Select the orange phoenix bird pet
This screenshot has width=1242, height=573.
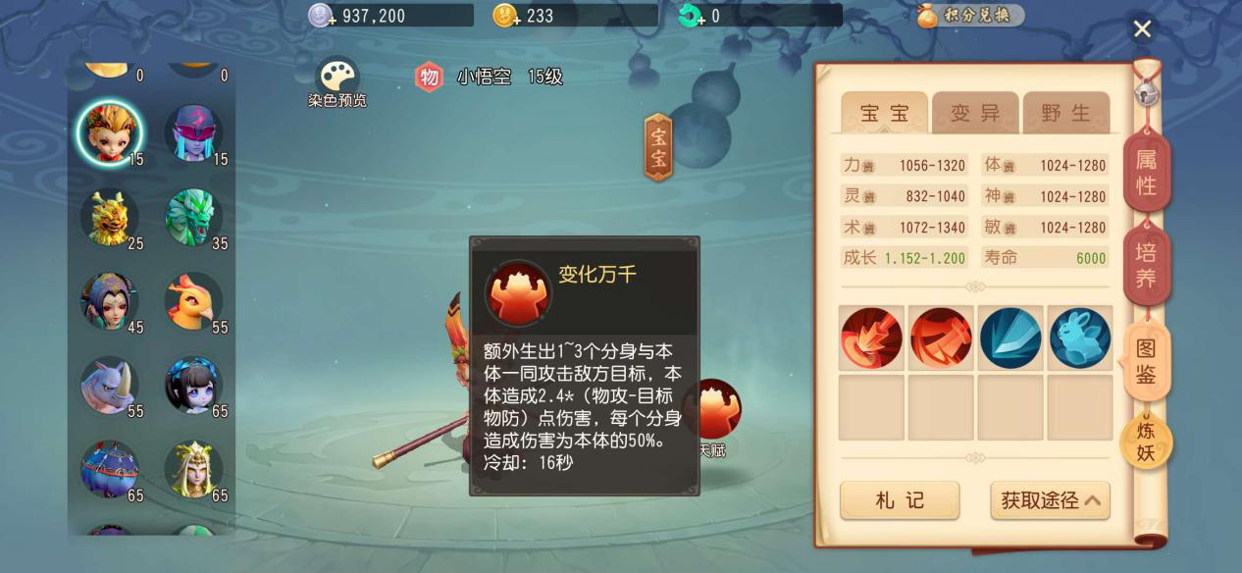pyautogui.click(x=193, y=302)
